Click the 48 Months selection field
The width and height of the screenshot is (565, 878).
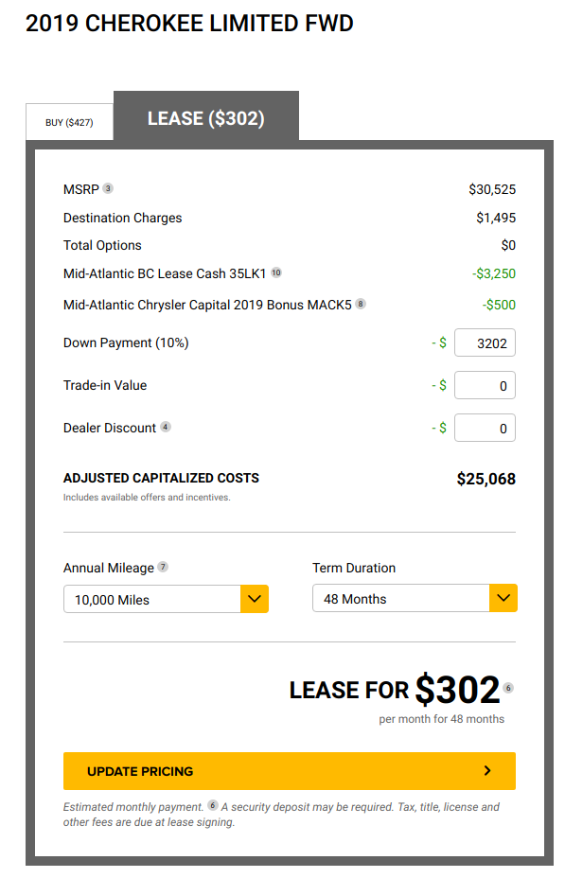click(x=415, y=598)
